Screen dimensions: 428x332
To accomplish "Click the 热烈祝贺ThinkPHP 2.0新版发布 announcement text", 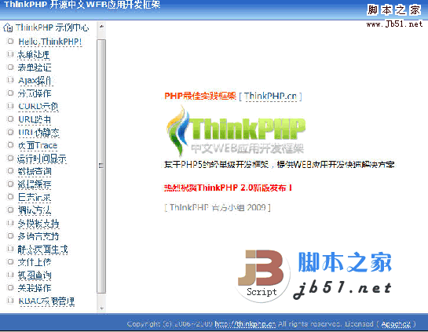I will pos(228,188).
